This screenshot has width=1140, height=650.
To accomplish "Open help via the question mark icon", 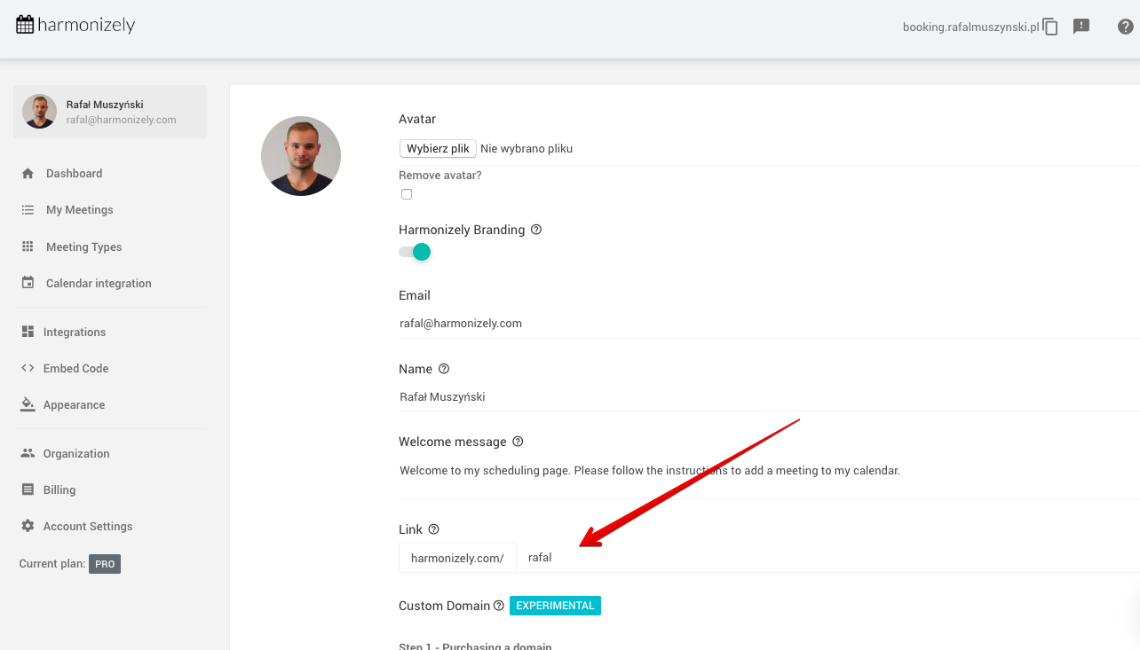I will tap(1125, 27).
